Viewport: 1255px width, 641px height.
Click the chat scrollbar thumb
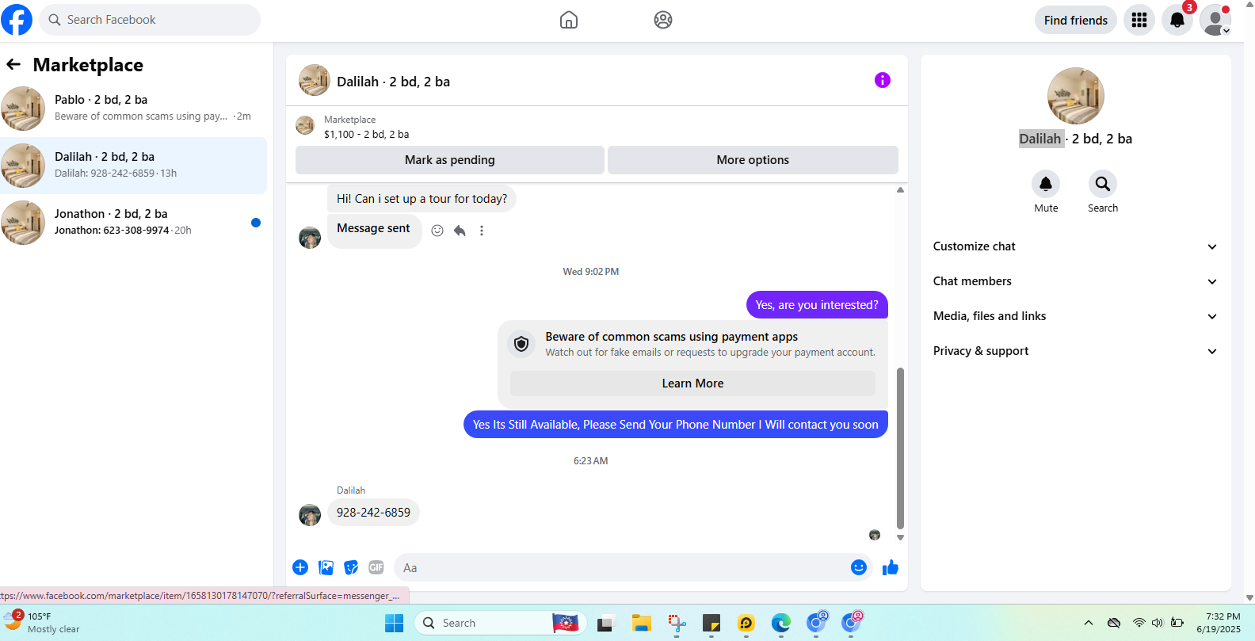pyautogui.click(x=900, y=448)
